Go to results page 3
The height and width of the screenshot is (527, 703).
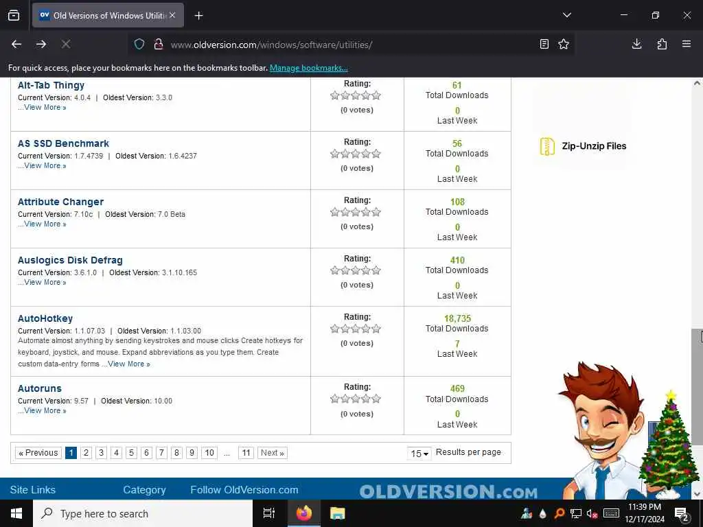[102, 453]
